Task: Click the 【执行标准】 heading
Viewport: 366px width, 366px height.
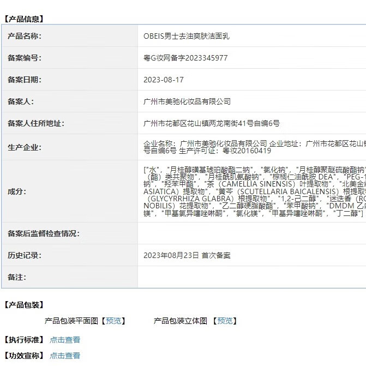Action: [24, 340]
